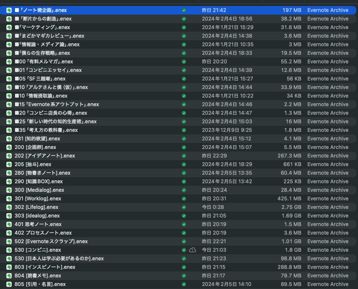The image size is (358, 289).
Task: Click the Evernote file icon for 「ノート術企画」.enex
Action: 9,10
